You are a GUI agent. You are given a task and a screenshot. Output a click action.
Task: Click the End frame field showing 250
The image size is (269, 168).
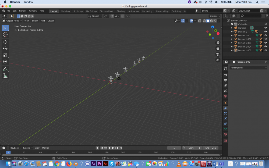pos(211,148)
